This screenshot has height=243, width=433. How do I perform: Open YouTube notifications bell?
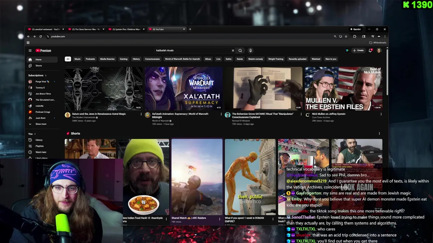370,51
